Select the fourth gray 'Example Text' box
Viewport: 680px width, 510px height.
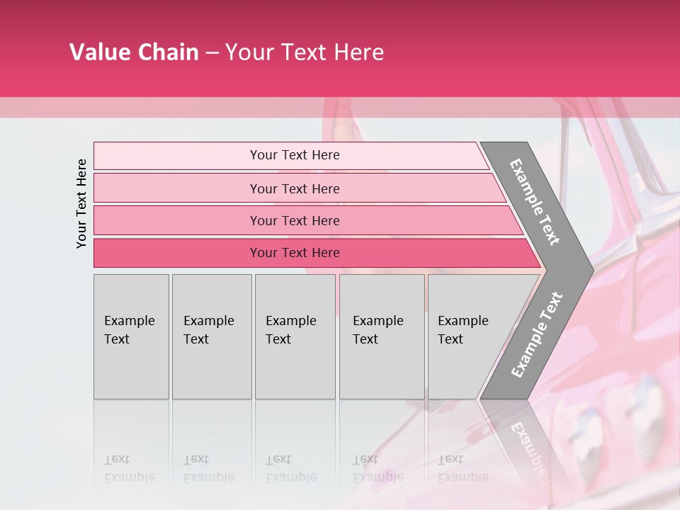coord(381,336)
